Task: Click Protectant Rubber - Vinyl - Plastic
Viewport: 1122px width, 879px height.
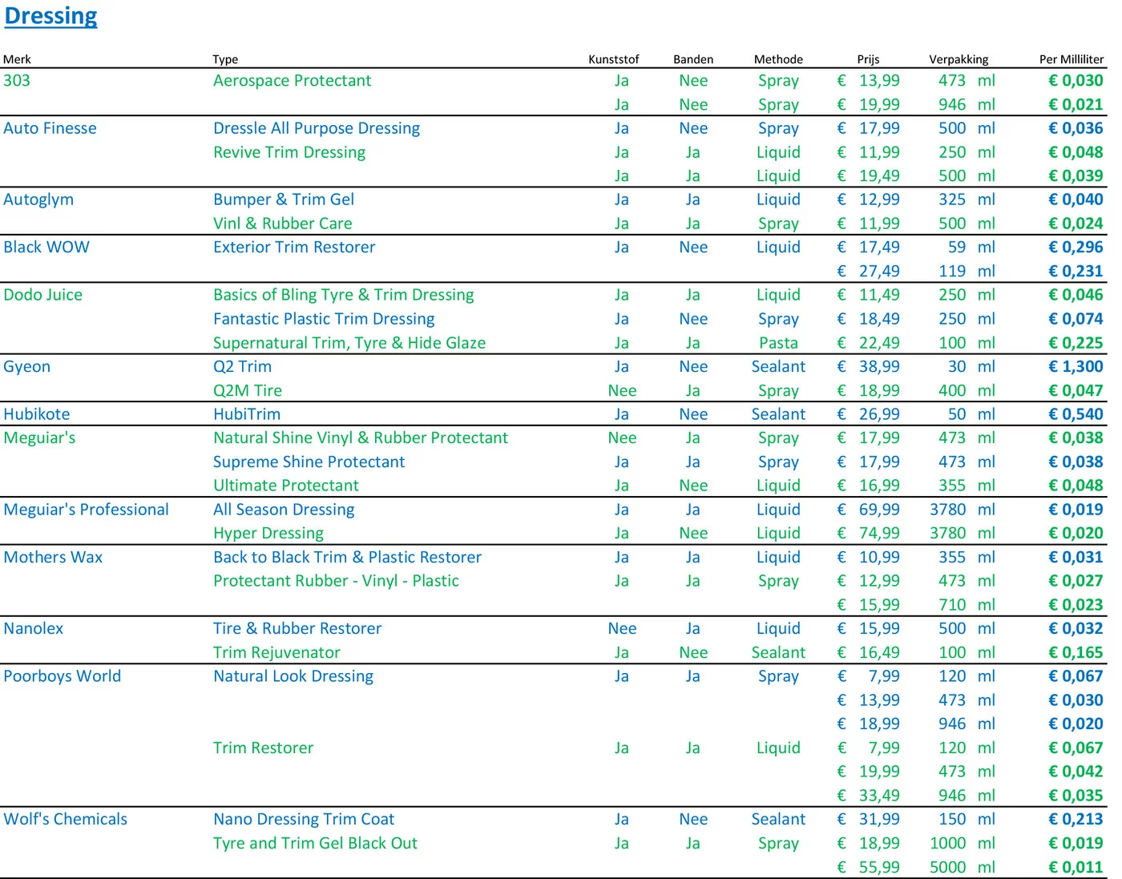Action: pos(337,581)
